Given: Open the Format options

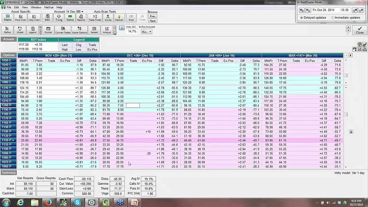Looking at the screenshot, I should tap(48, 30).
